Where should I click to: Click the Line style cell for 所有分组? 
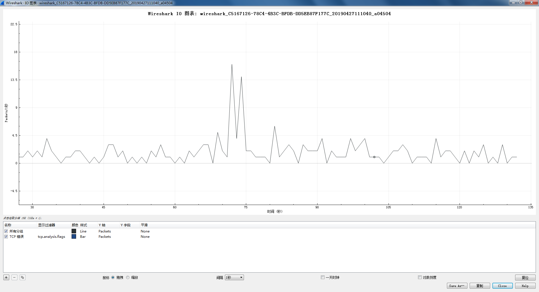[x=83, y=231]
